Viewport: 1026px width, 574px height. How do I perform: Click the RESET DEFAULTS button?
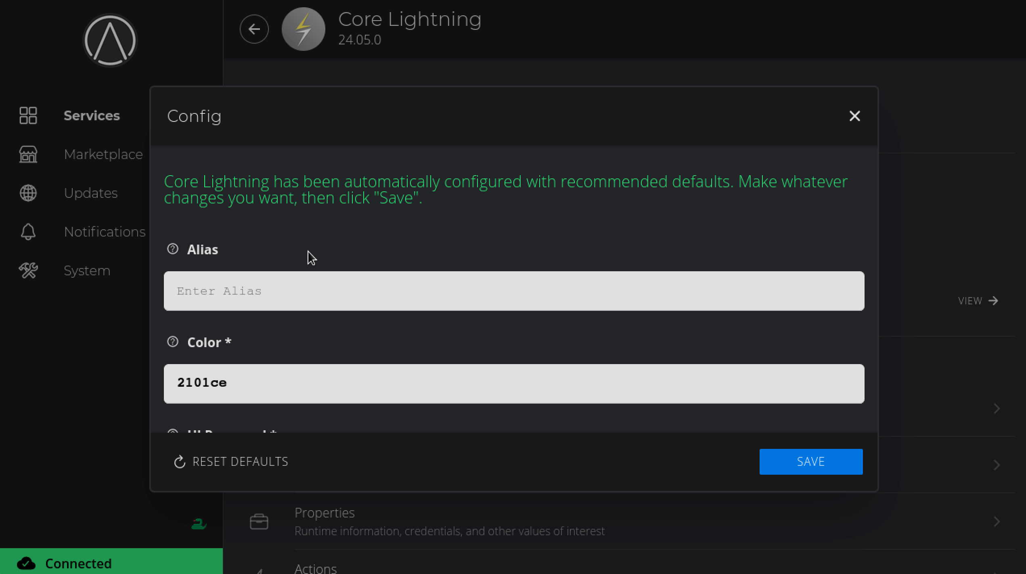(231, 462)
